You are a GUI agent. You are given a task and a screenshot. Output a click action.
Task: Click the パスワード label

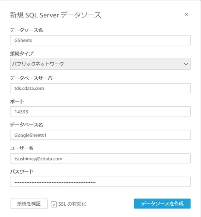point(22,172)
